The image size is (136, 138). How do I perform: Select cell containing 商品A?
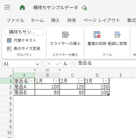(24, 87)
